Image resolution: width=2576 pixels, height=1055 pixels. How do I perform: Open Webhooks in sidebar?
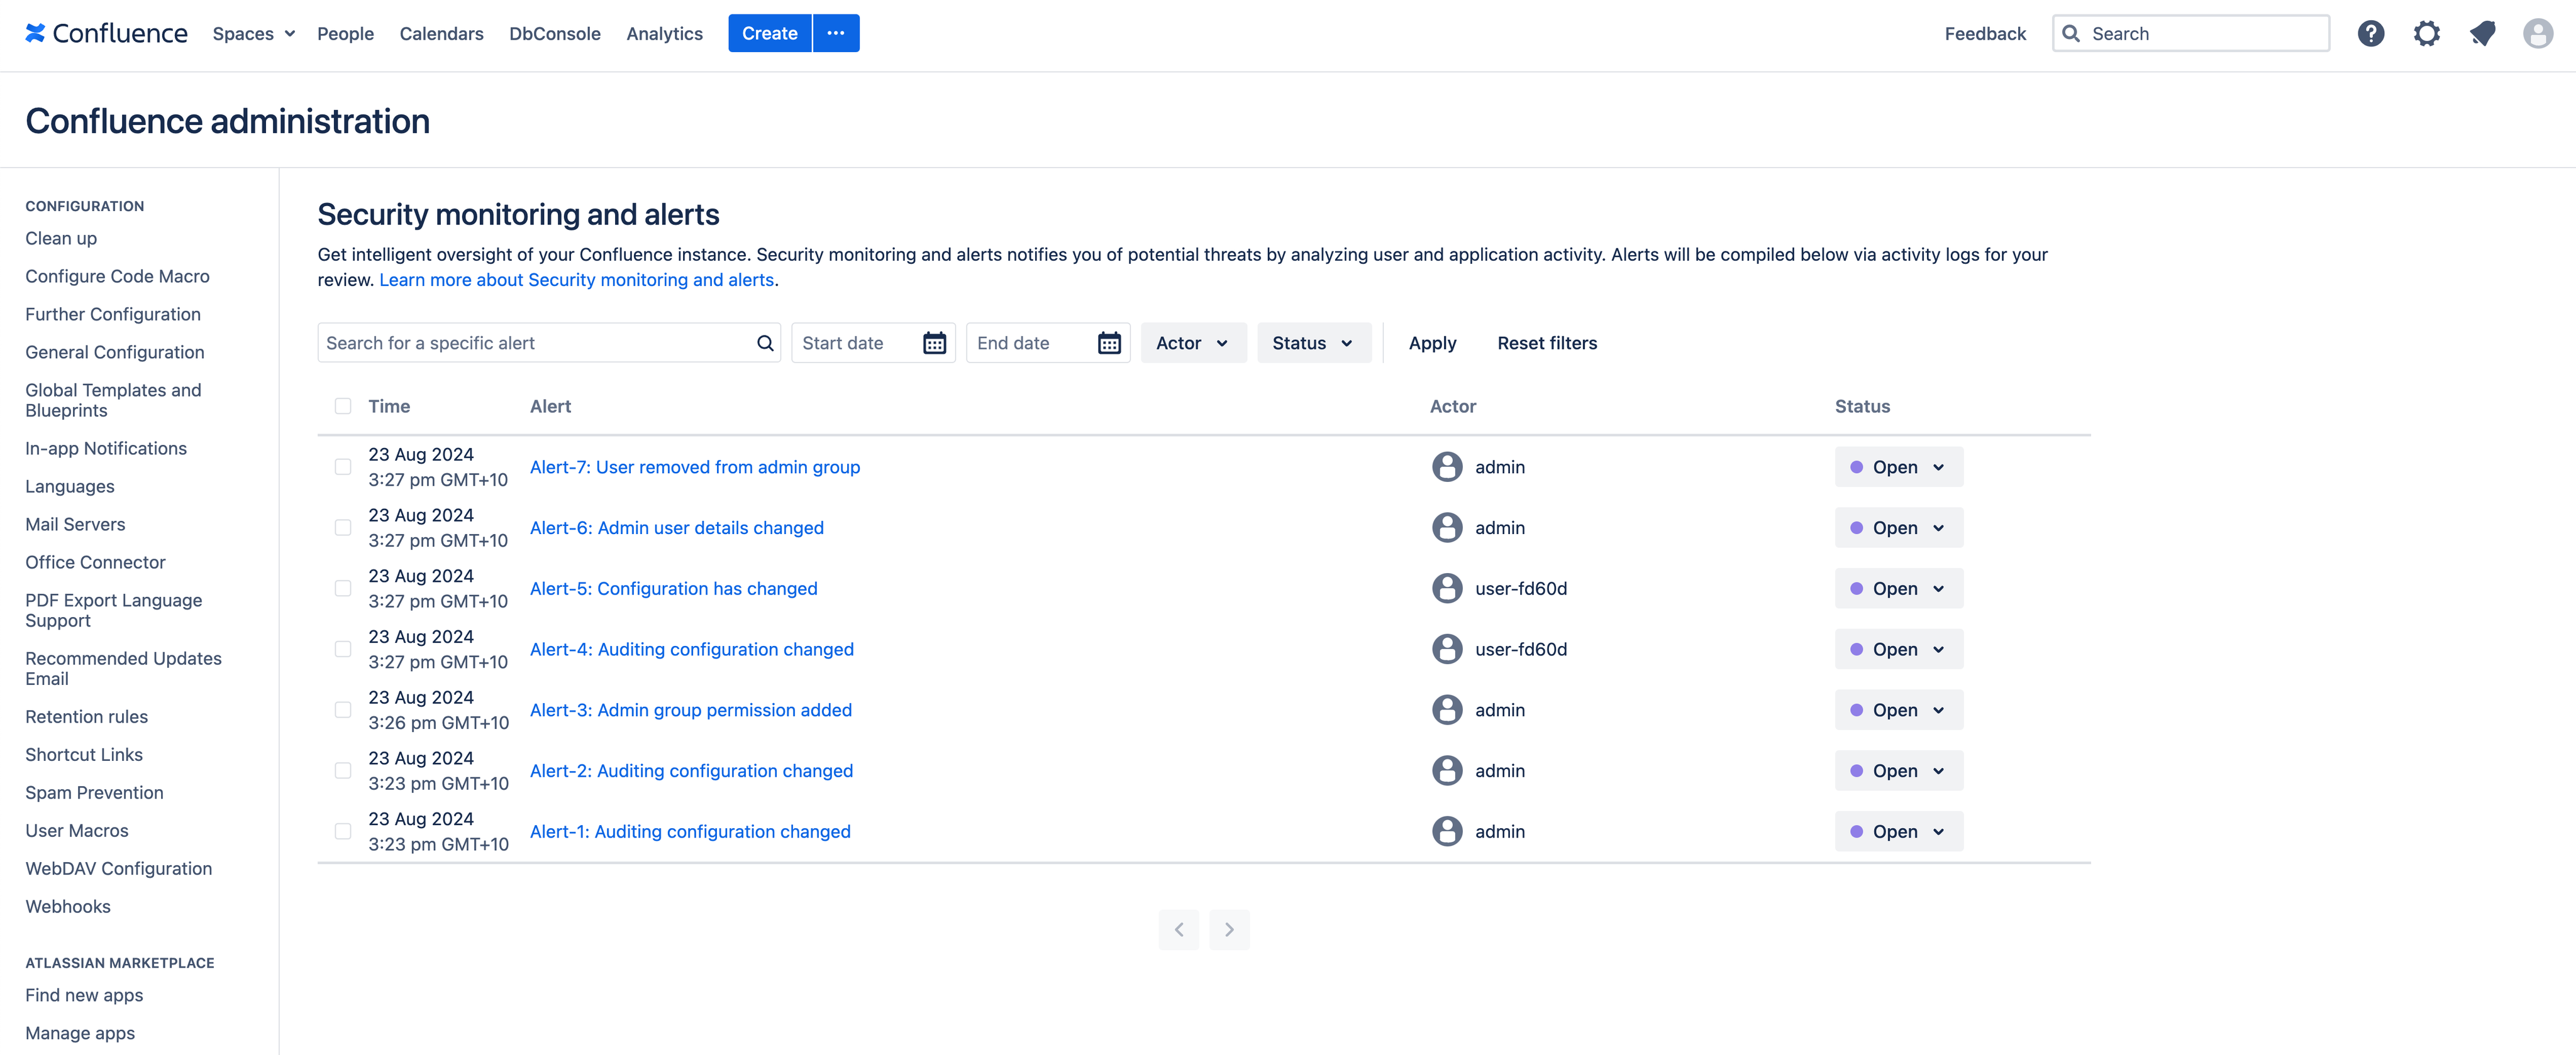click(x=68, y=906)
